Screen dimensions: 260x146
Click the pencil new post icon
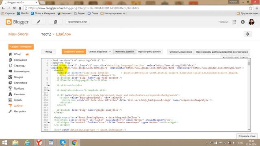point(39,22)
